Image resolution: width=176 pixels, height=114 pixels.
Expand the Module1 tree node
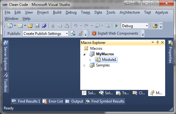[x=90, y=60]
